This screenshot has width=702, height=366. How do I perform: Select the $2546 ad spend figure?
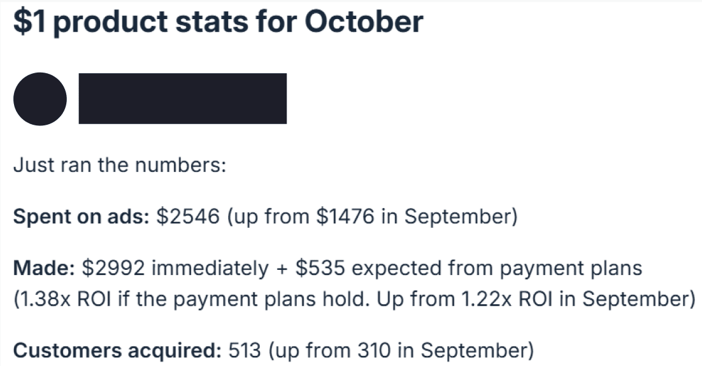[188, 216]
